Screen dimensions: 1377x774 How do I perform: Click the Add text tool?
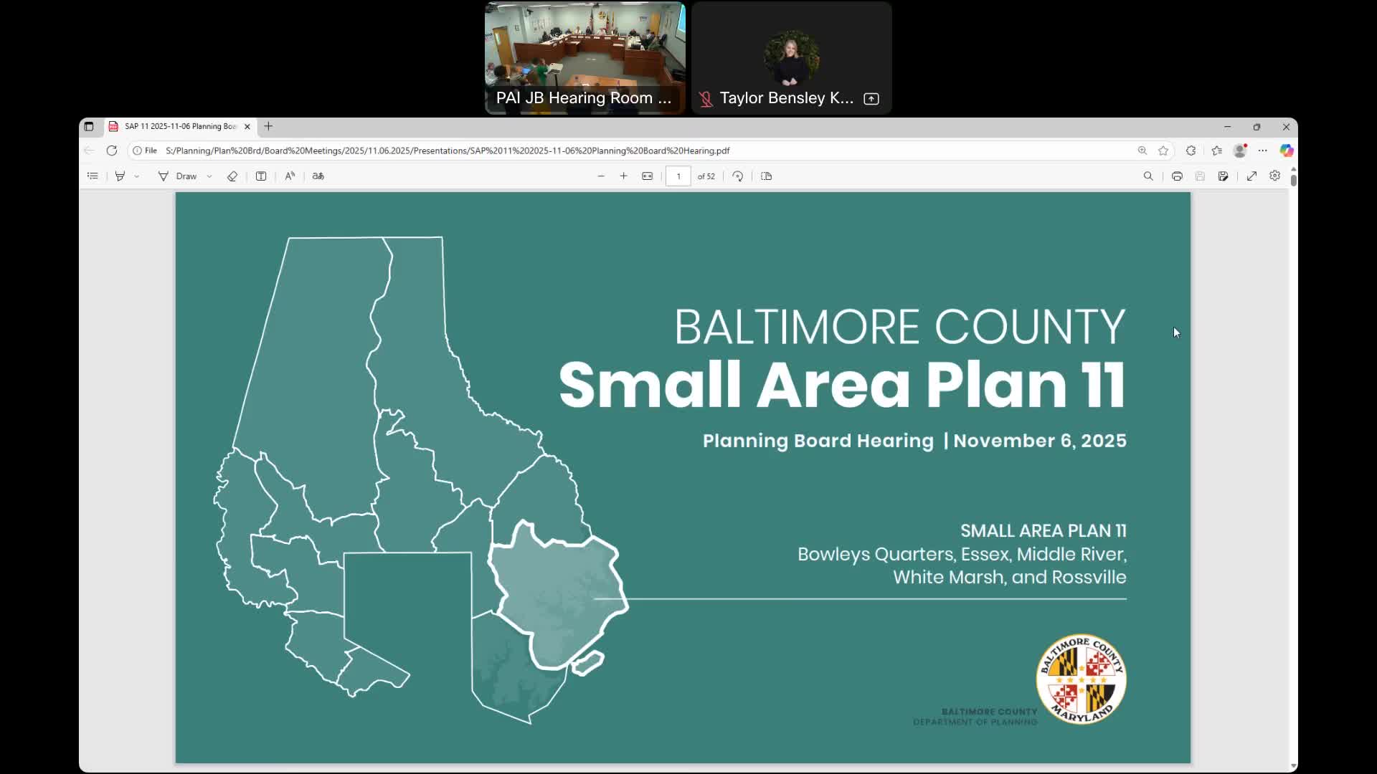tap(261, 176)
